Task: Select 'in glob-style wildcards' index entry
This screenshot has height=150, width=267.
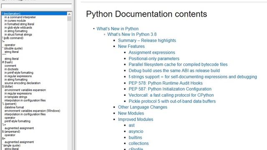Action: (18, 27)
